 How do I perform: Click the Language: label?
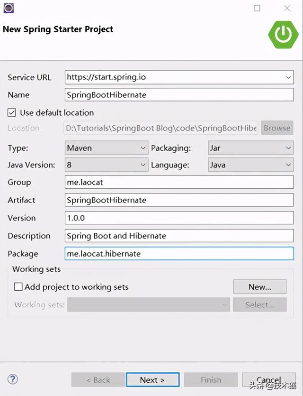(170, 165)
